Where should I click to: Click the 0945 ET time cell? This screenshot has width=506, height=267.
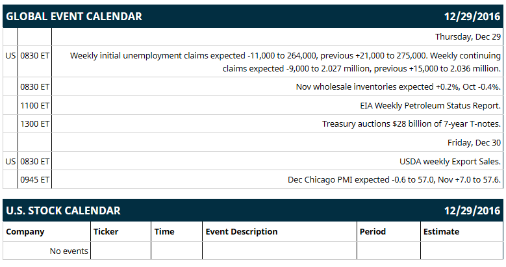pos(35,180)
